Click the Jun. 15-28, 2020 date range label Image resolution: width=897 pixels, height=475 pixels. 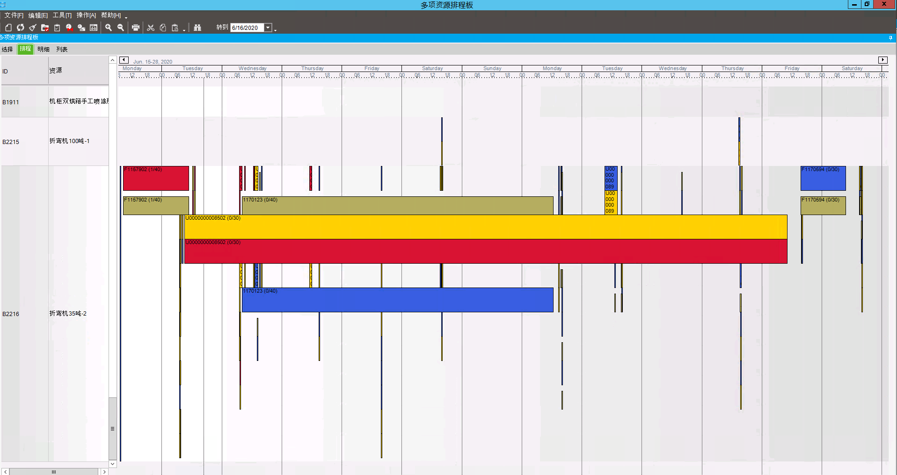(x=153, y=62)
